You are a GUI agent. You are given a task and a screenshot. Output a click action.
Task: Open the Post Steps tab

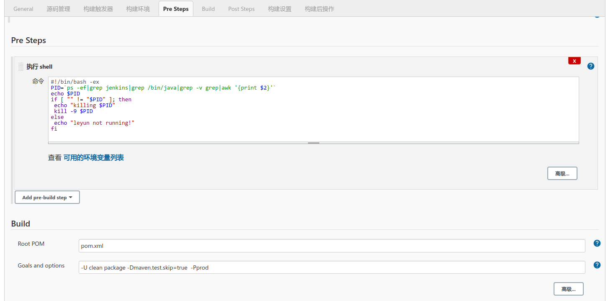[x=241, y=9]
